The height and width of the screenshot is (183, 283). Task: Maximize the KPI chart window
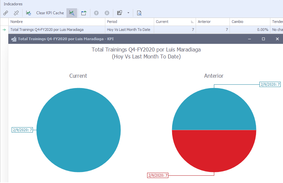point(263,39)
